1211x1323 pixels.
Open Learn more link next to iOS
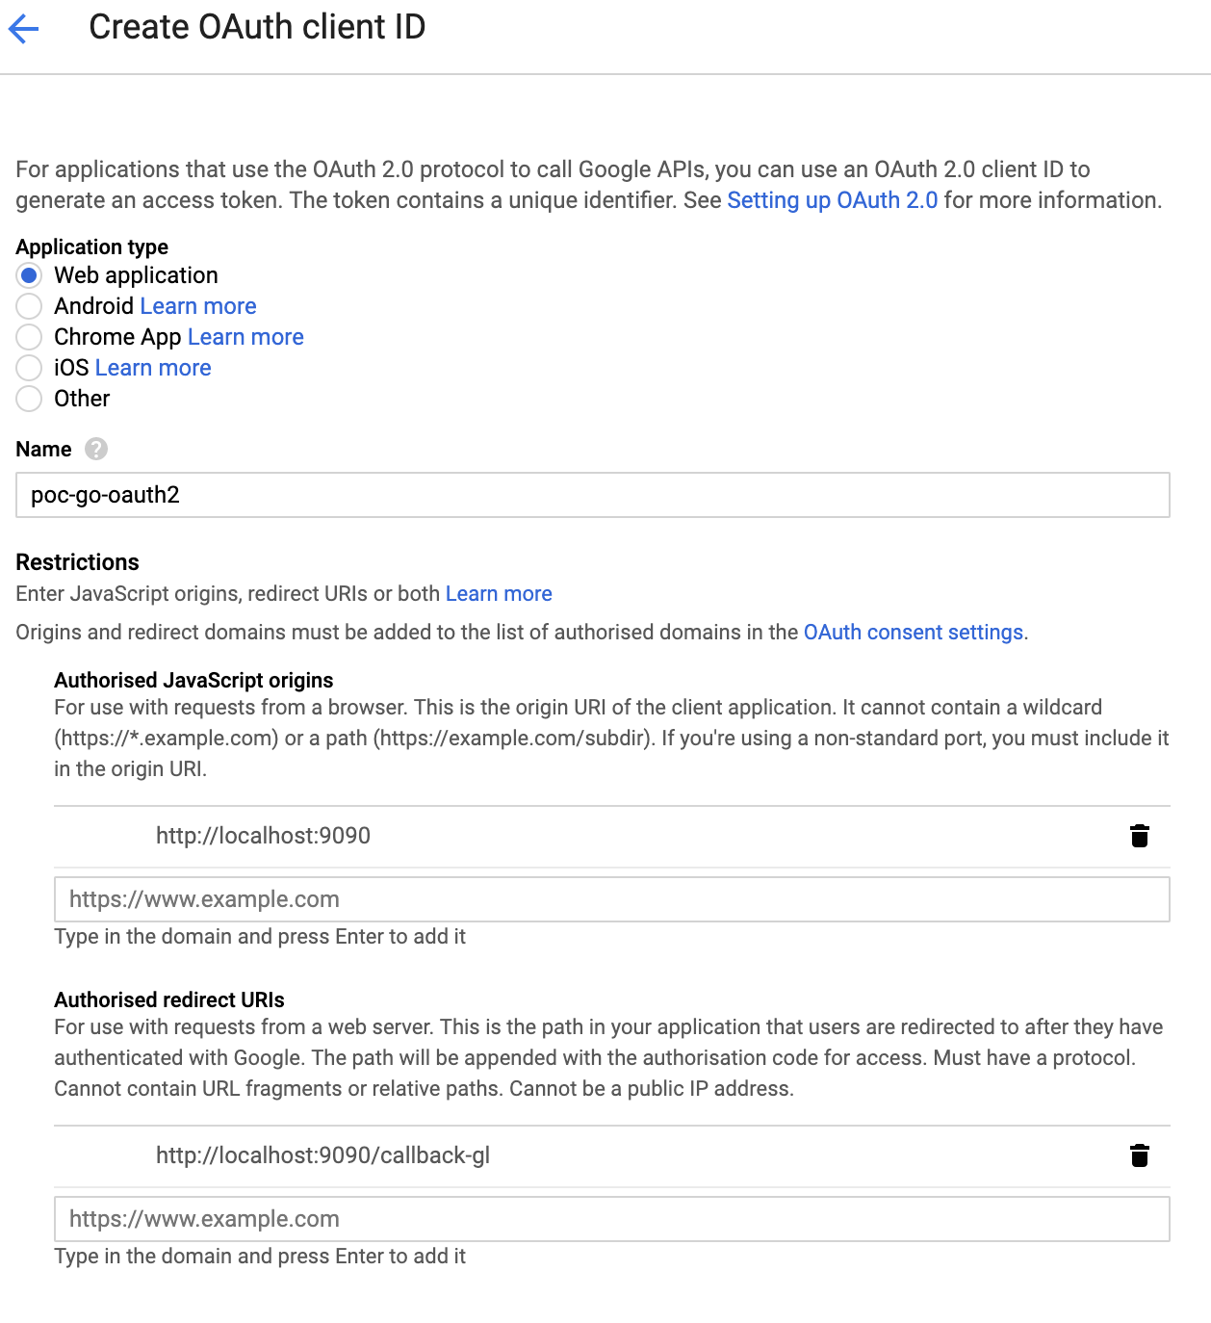coord(153,368)
